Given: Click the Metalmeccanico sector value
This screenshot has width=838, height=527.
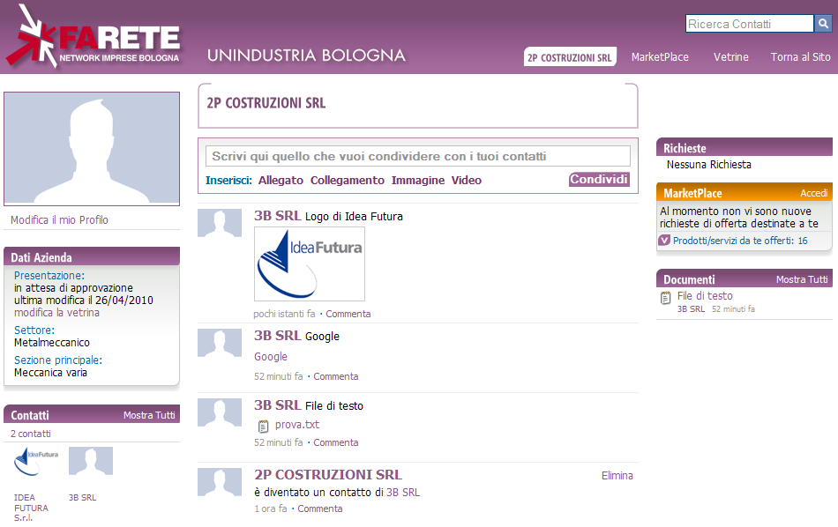Looking at the screenshot, I should coord(52,343).
